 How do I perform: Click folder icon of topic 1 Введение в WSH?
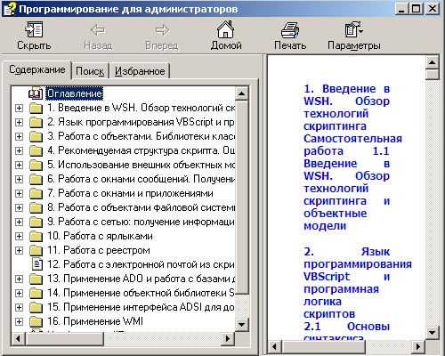(x=36, y=108)
